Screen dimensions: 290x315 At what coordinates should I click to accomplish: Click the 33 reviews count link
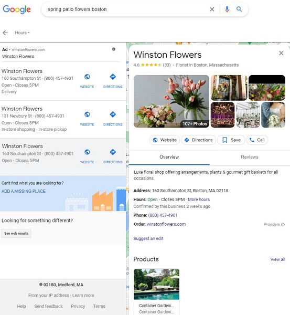167,65
